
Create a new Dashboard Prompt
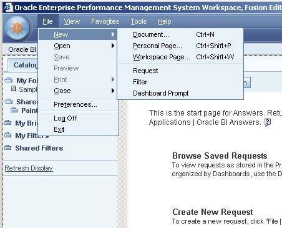coord(180,93)
